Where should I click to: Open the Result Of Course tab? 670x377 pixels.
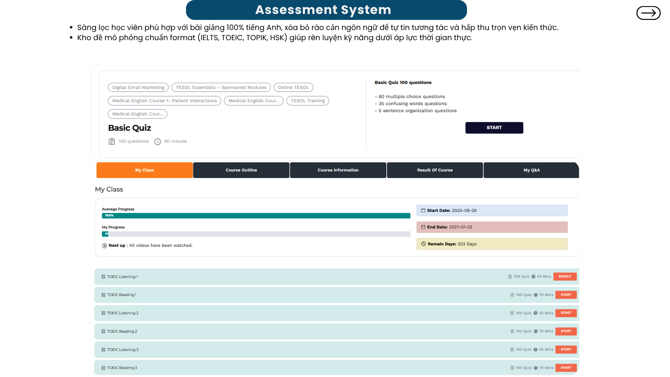coord(435,170)
